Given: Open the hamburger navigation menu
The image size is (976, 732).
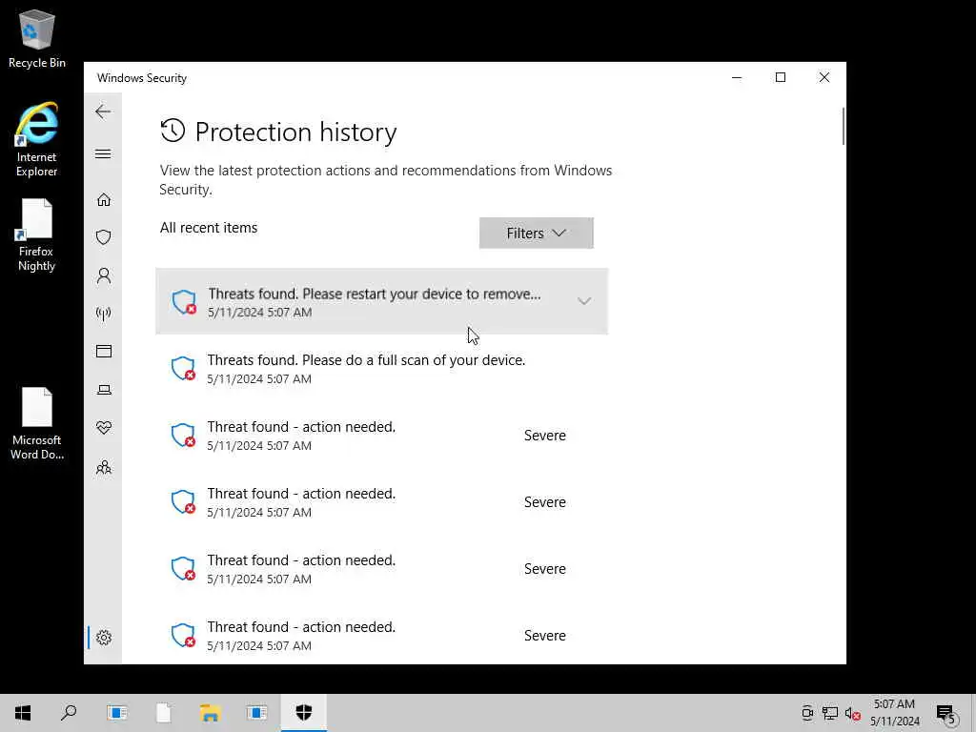Looking at the screenshot, I should [x=103, y=154].
